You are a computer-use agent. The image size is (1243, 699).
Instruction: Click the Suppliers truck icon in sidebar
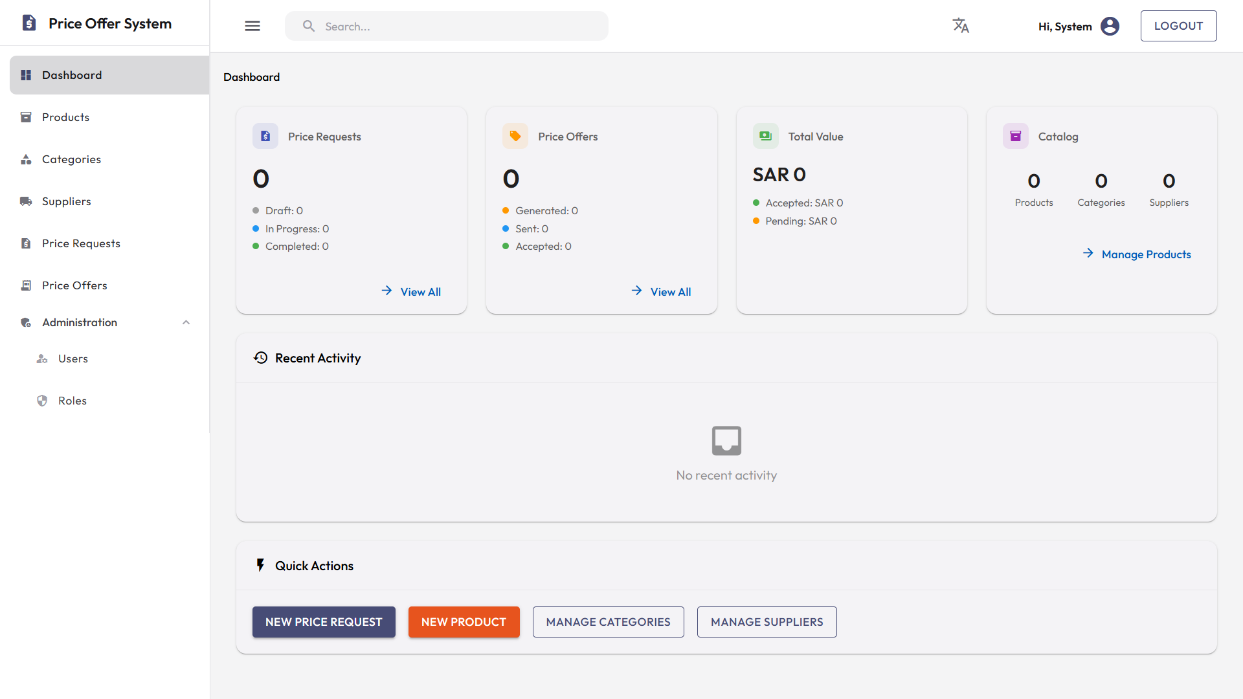(25, 201)
